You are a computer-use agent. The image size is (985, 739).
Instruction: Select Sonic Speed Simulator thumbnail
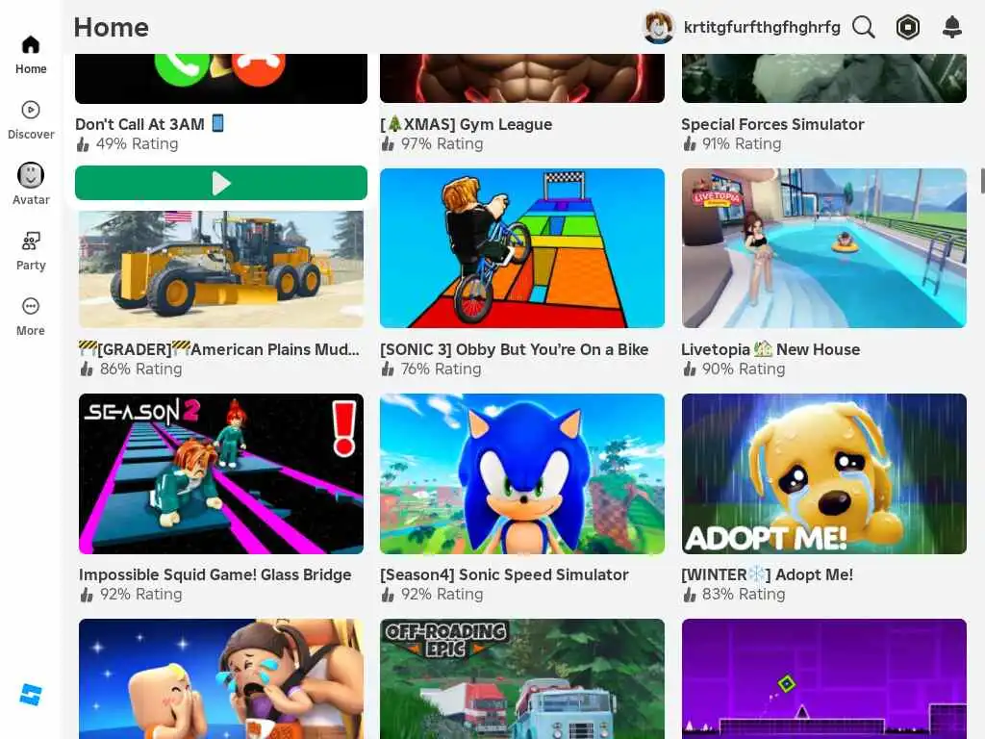coord(522,473)
